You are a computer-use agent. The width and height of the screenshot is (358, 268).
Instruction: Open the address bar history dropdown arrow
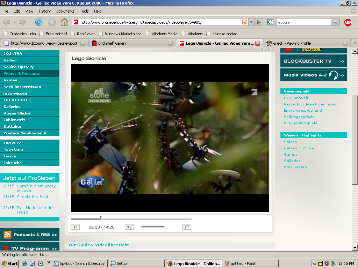click(x=251, y=22)
